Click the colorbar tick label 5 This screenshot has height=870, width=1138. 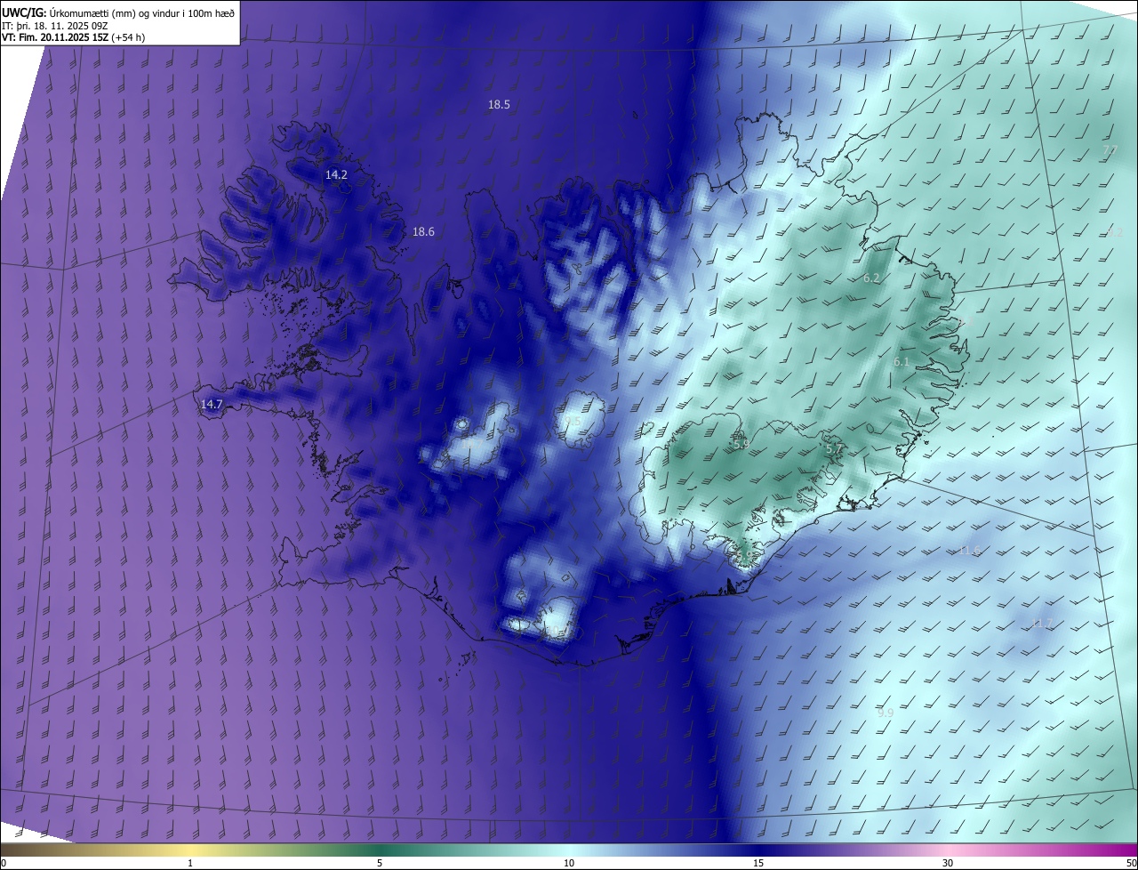[x=380, y=863]
